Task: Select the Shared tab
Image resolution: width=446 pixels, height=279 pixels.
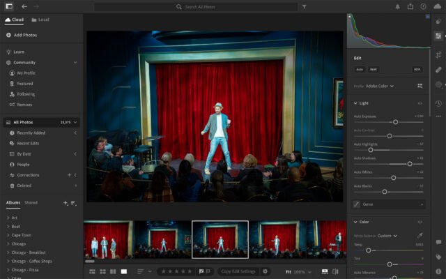Action: [x=31, y=203]
